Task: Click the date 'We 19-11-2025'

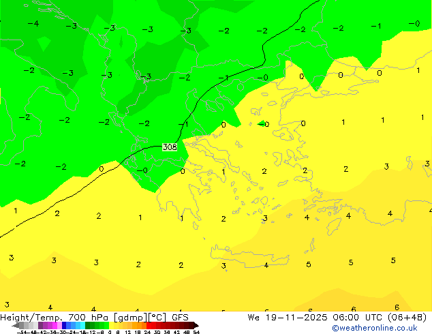Action: tap(288, 318)
